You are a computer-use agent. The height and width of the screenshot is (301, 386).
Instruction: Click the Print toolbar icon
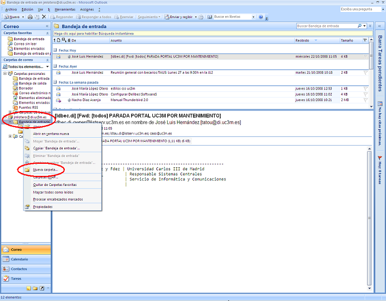[x=30, y=17]
